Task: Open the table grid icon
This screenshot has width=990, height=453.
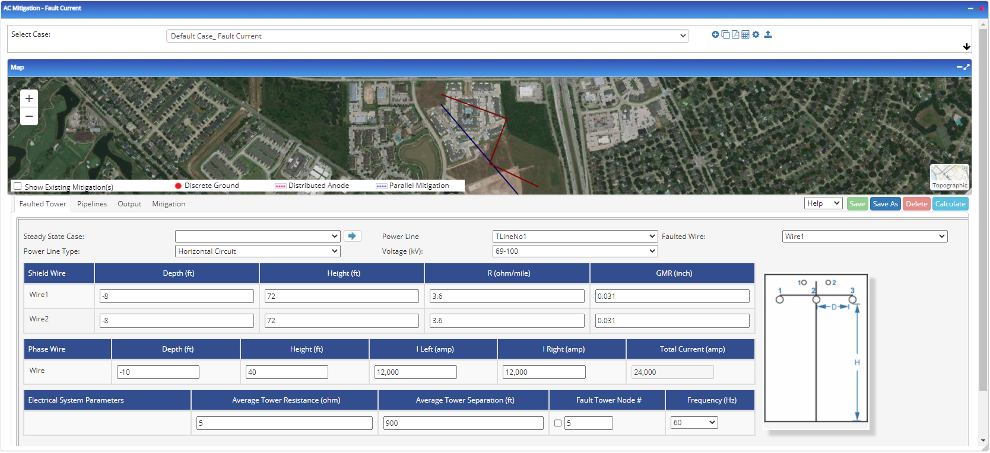Action: (x=745, y=34)
